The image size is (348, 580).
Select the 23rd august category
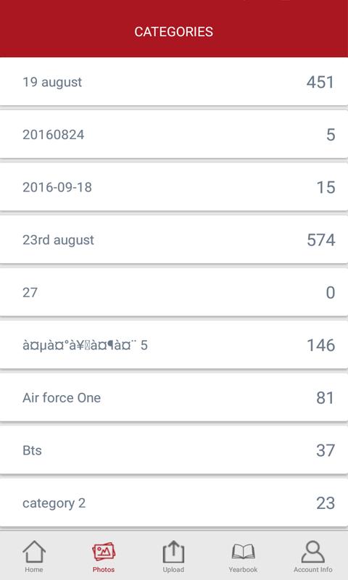174,240
